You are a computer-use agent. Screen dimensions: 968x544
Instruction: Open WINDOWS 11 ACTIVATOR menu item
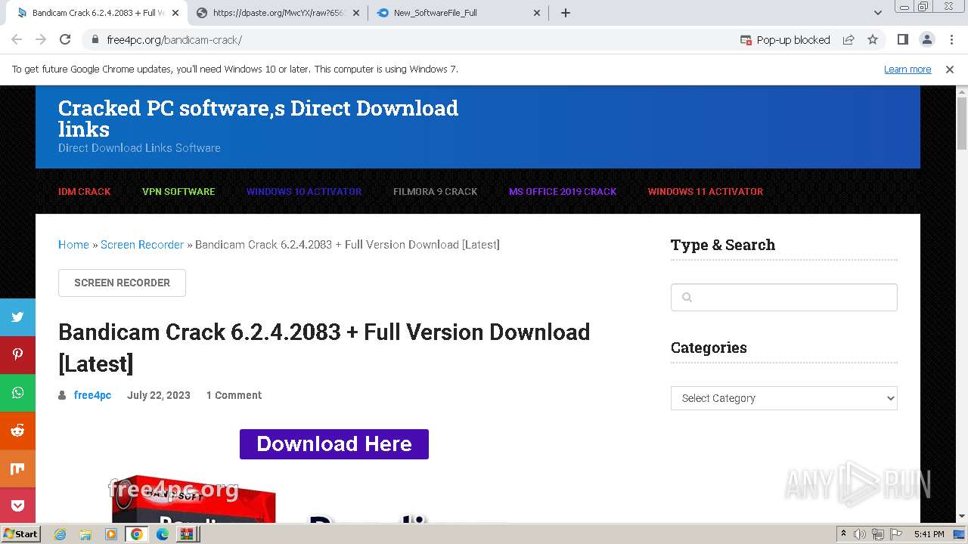(x=706, y=191)
